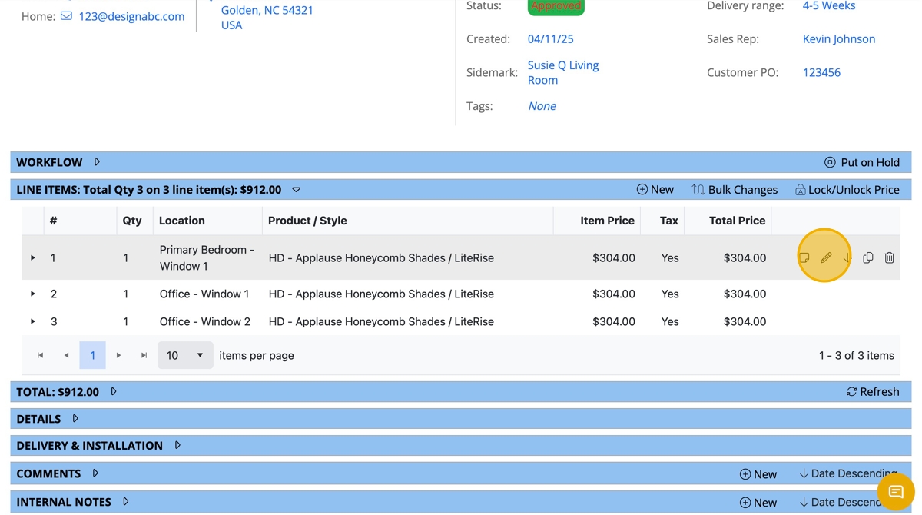Duplicate line item 1 with copy icon
This screenshot has width=922, height=515.
868,258
